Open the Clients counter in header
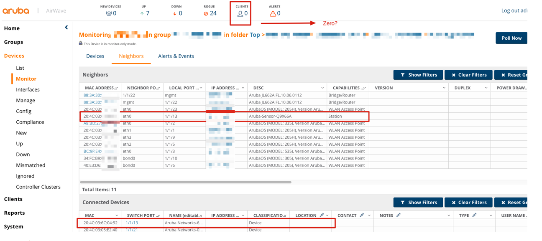 tap(242, 10)
